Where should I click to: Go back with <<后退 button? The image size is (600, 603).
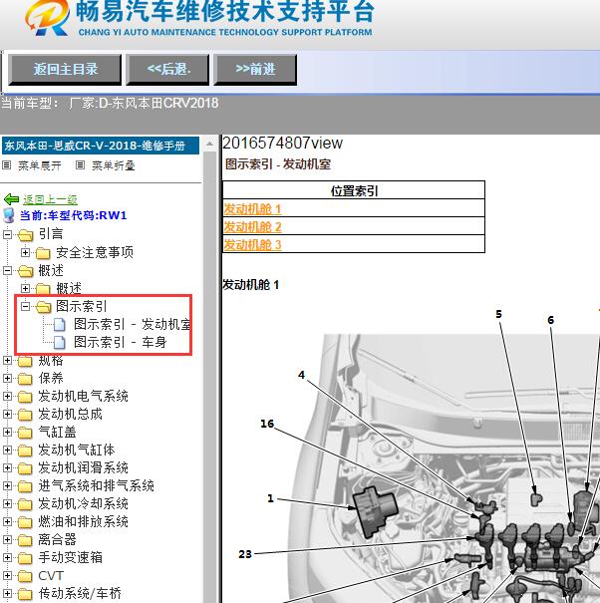pos(168,70)
